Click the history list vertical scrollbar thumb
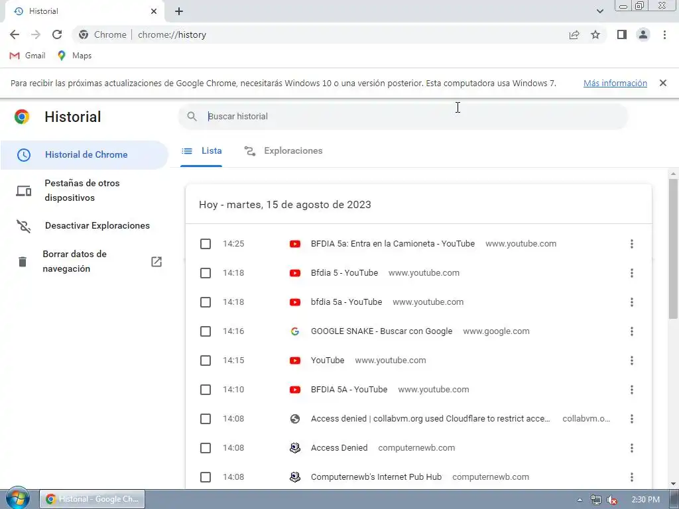The image size is (679, 509). 673,249
